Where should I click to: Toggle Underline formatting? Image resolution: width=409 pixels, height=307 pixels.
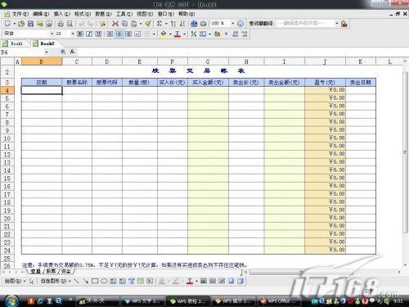(98, 34)
